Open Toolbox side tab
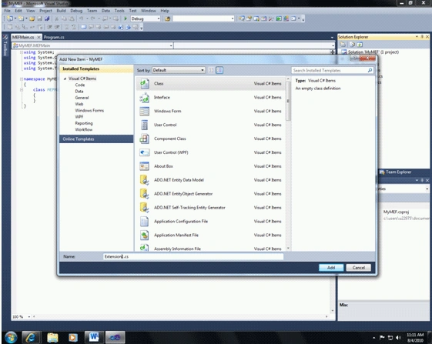 (5, 45)
